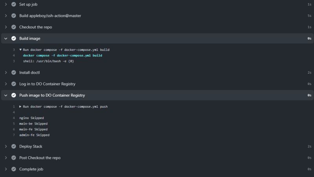Click success check icon for Push image step
This screenshot has width=314, height=177.
coord(14,95)
